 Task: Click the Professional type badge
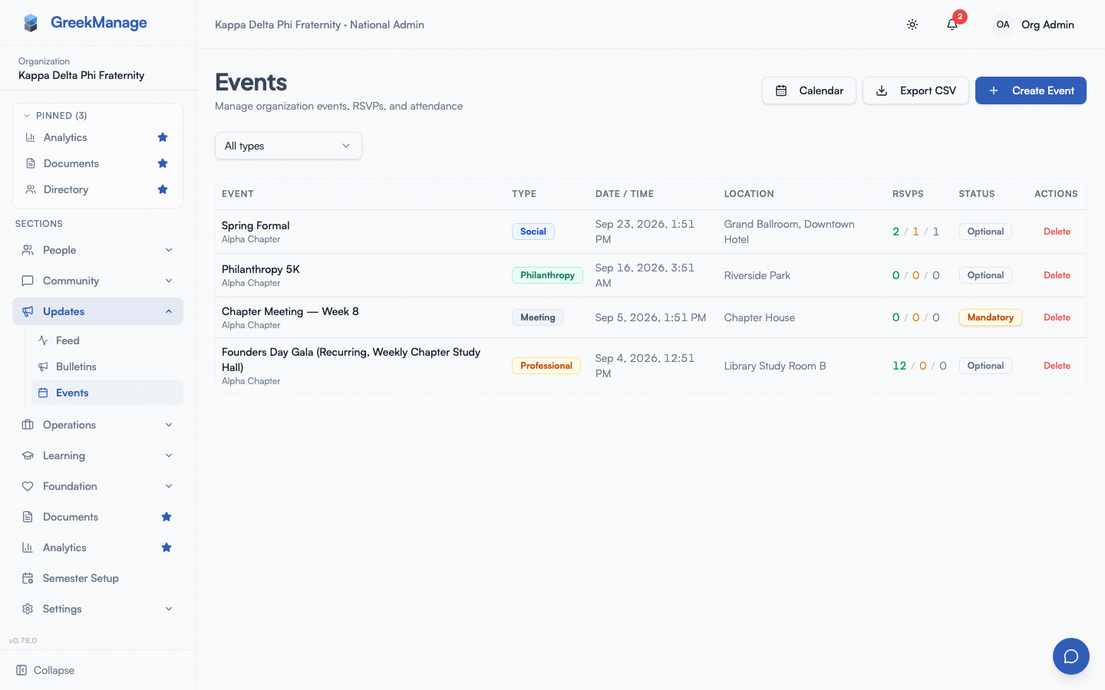point(546,366)
